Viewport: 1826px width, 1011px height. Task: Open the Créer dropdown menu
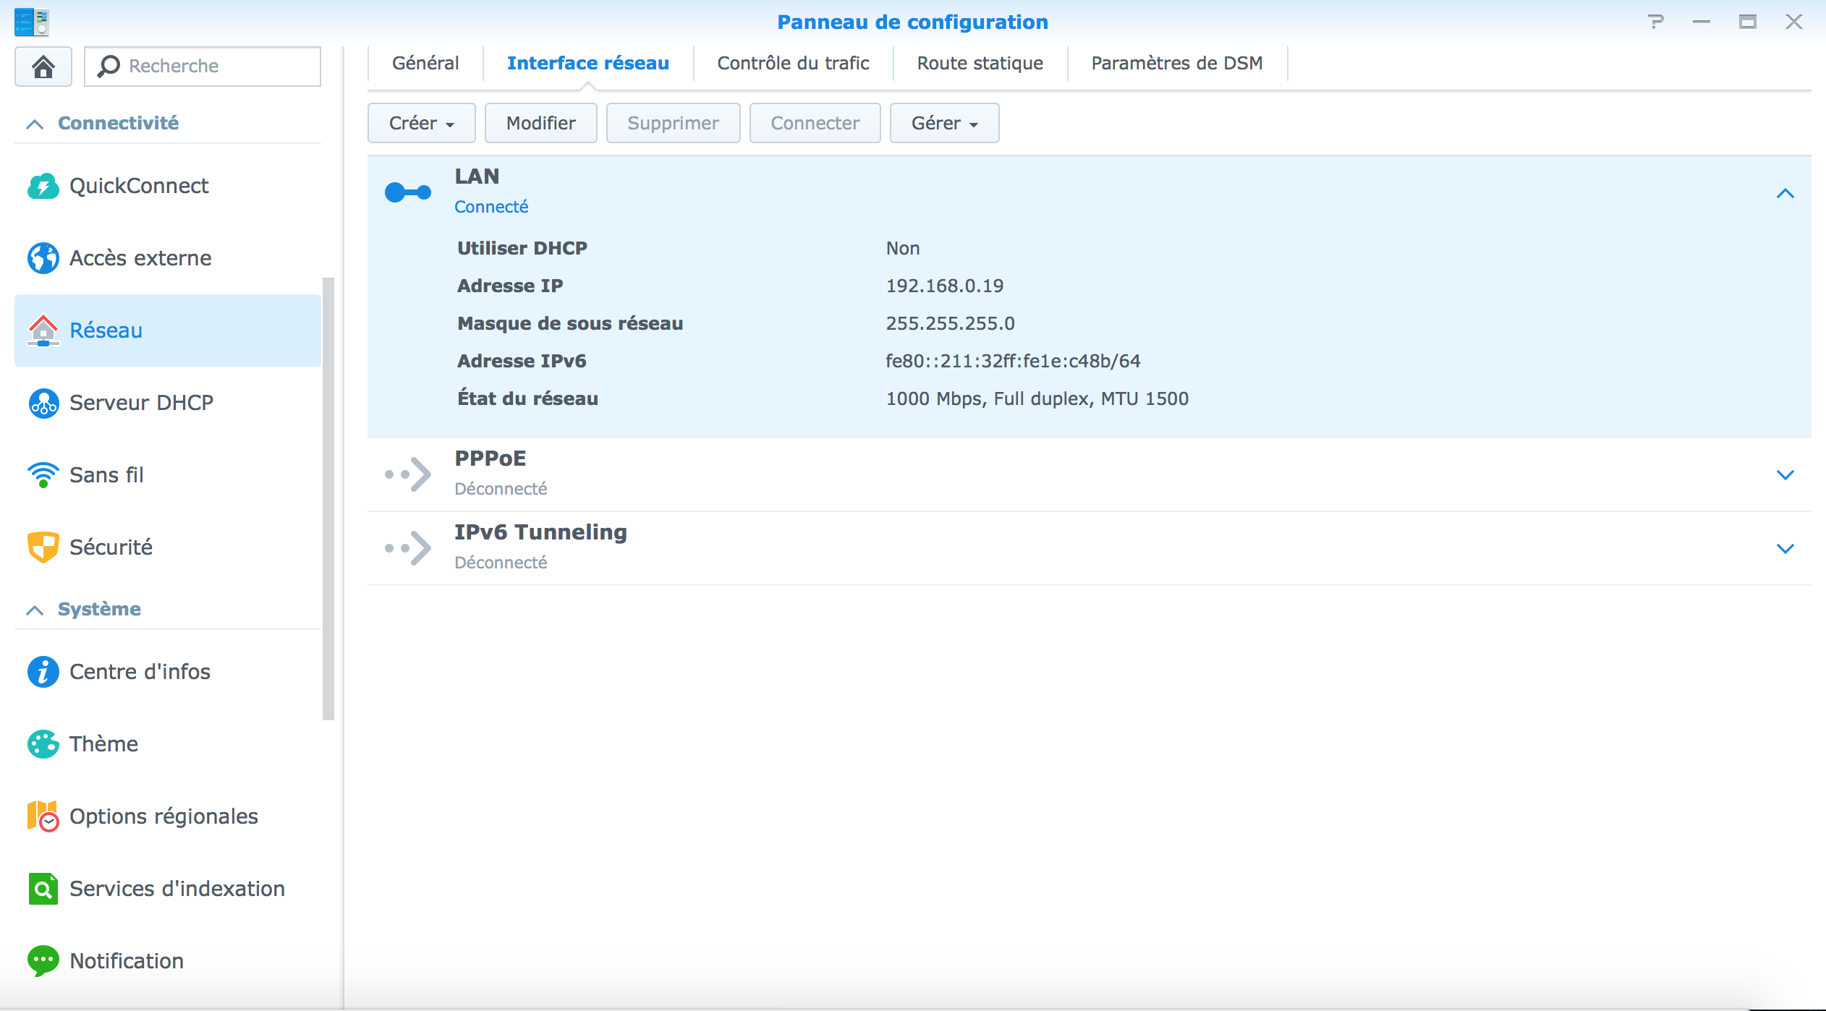pos(421,123)
